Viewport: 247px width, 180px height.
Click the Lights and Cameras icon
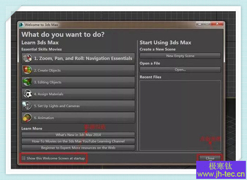coord(27,106)
